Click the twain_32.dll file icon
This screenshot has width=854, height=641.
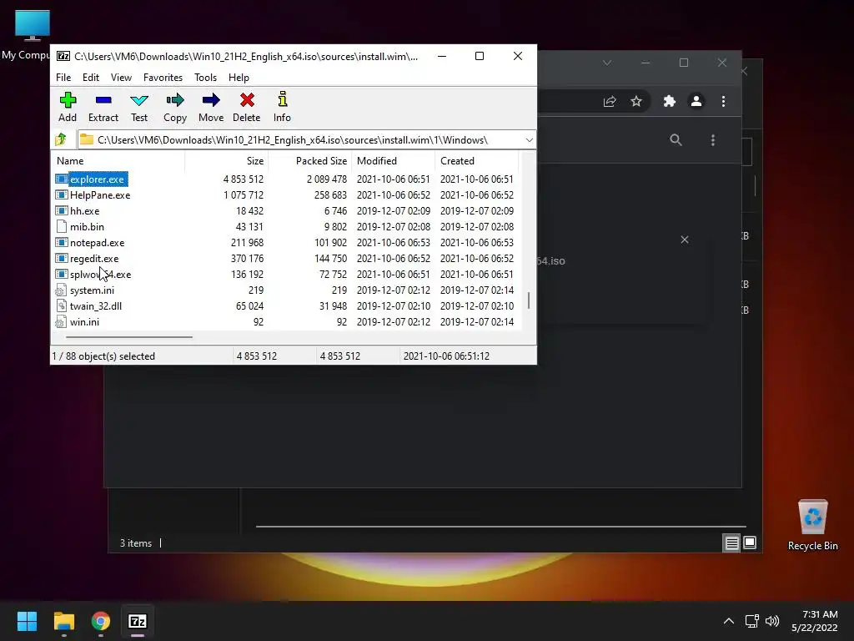click(62, 305)
